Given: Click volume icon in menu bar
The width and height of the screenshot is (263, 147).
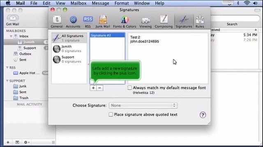Looking at the screenshot, I should tap(255, 3).
